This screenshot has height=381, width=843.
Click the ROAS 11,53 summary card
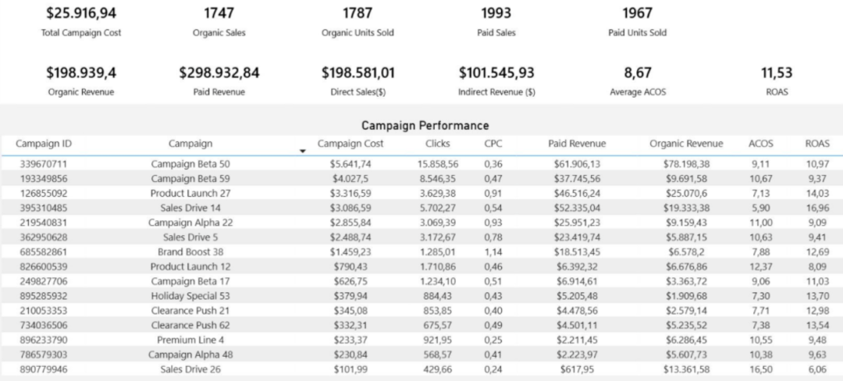[x=777, y=80]
